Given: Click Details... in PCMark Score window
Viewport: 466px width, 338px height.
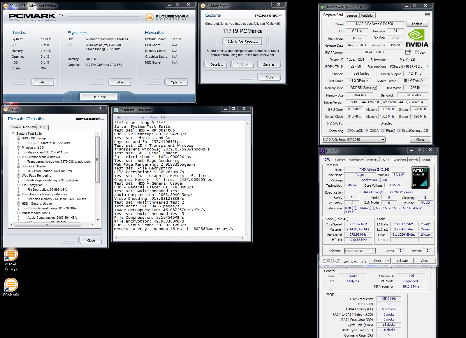Looking at the screenshot, I should 217,64.
